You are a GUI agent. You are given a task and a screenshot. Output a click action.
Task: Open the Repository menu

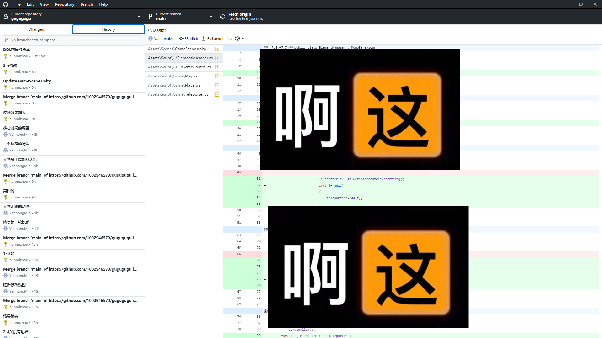pyautogui.click(x=64, y=4)
